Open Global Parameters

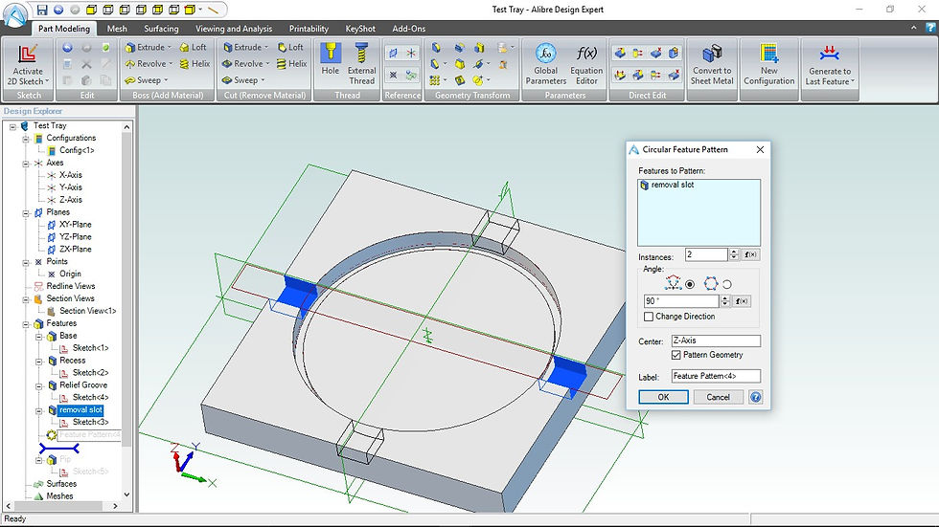click(x=545, y=63)
